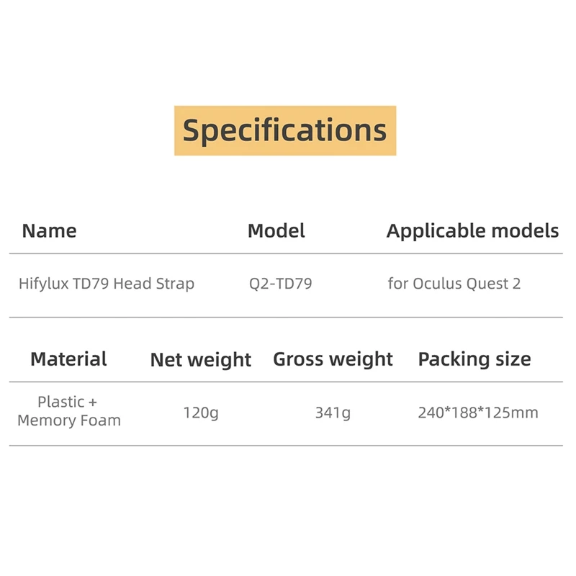Image resolution: width=576 pixels, height=576 pixels.
Task: Click the Packing size header
Action: coord(474,359)
